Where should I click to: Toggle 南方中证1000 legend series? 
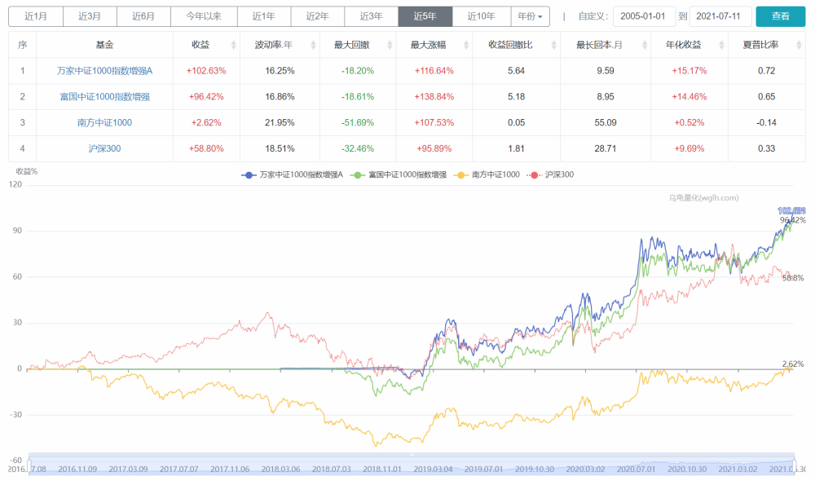tap(487, 174)
